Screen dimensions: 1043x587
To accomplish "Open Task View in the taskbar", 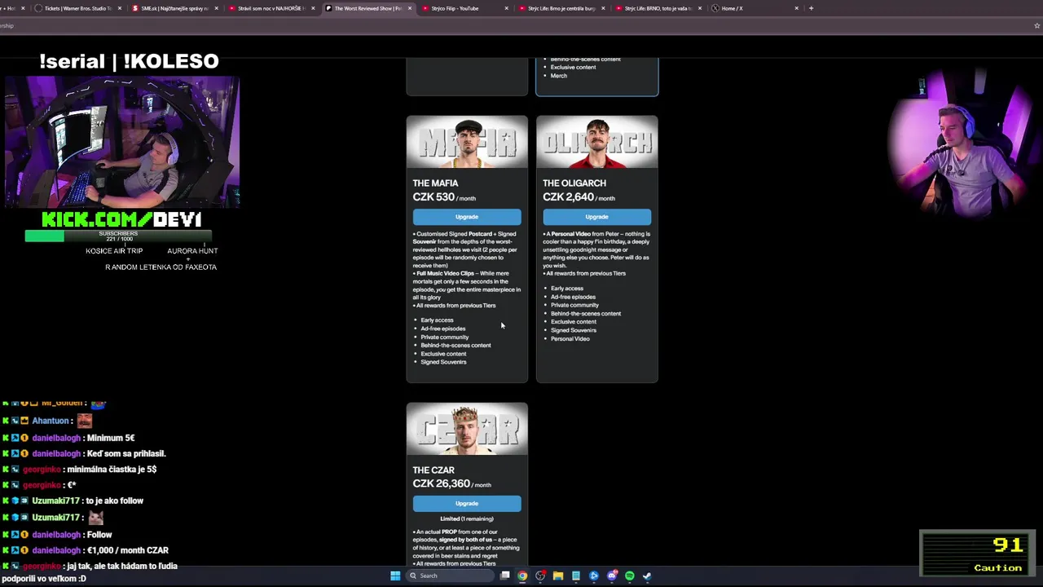I will [x=505, y=576].
